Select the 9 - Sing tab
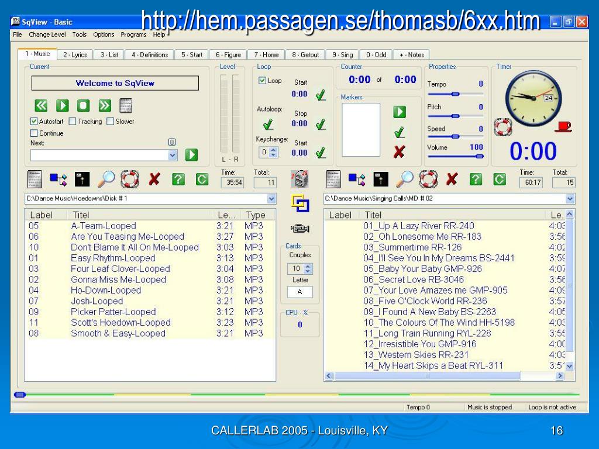Viewport: 599px width, 449px height. pos(343,54)
